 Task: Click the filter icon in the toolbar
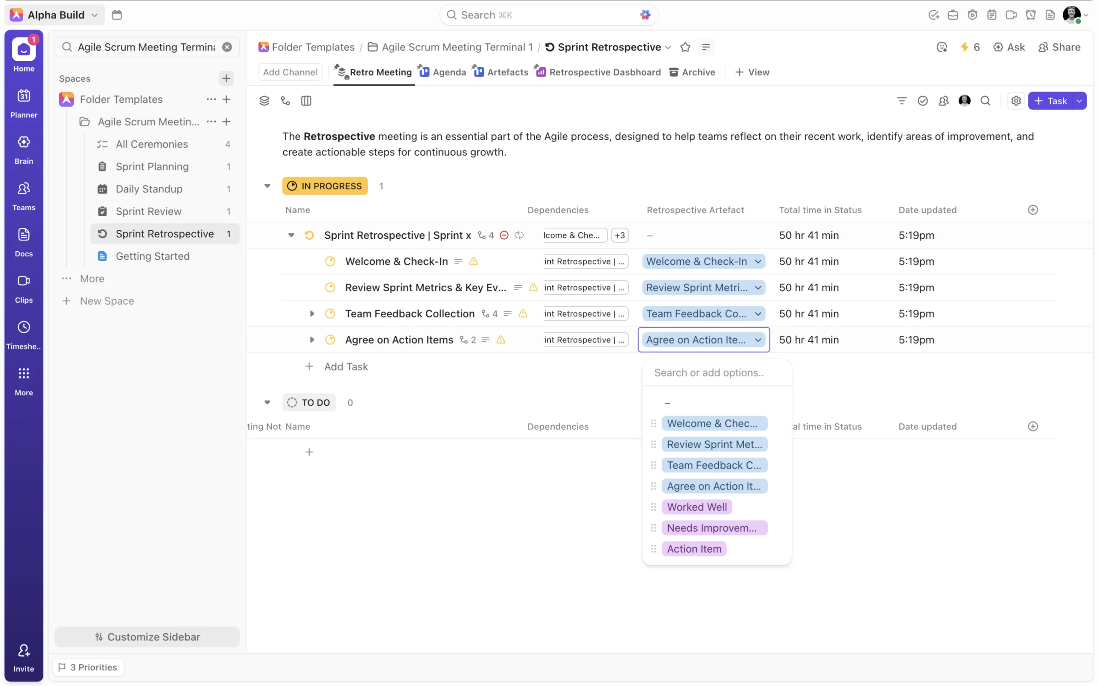tap(902, 101)
